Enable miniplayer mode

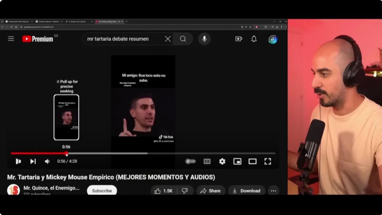pos(237,161)
